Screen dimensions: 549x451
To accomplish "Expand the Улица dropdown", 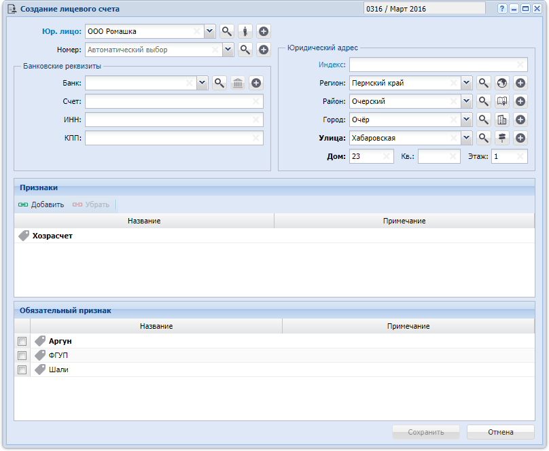I will pos(466,138).
